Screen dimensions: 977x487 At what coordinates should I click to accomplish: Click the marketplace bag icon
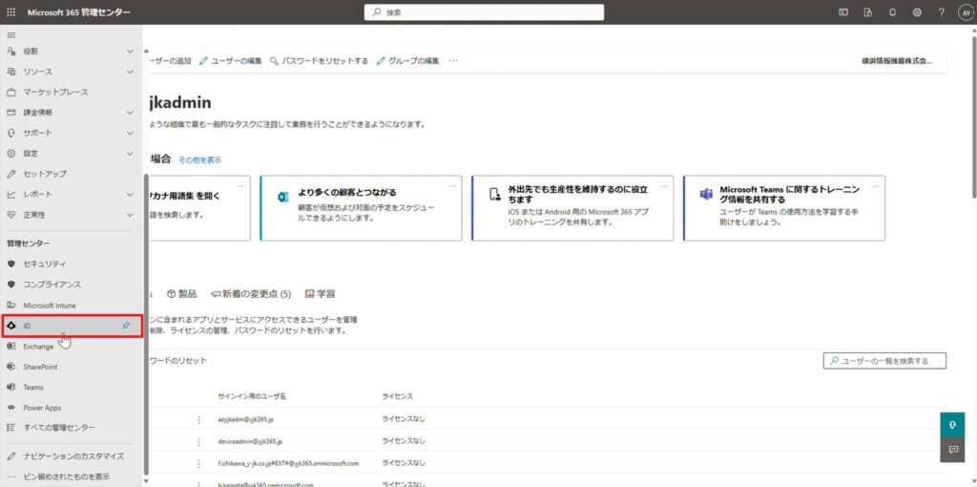(x=10, y=93)
